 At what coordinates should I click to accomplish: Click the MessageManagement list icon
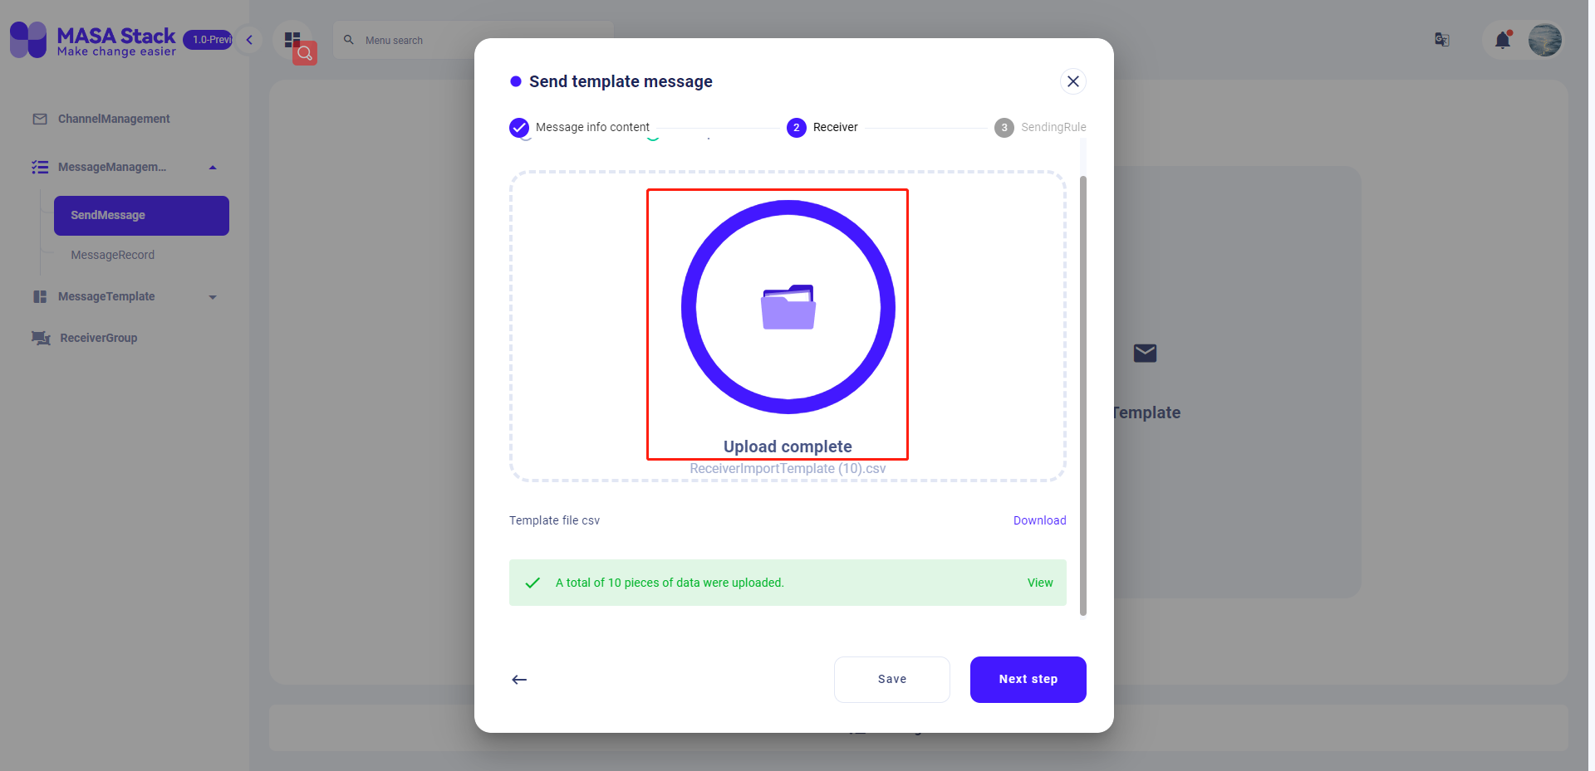pos(40,168)
